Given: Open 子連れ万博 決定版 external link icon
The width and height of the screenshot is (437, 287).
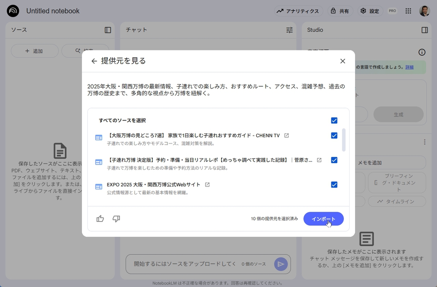Looking at the screenshot, I should click(319, 160).
